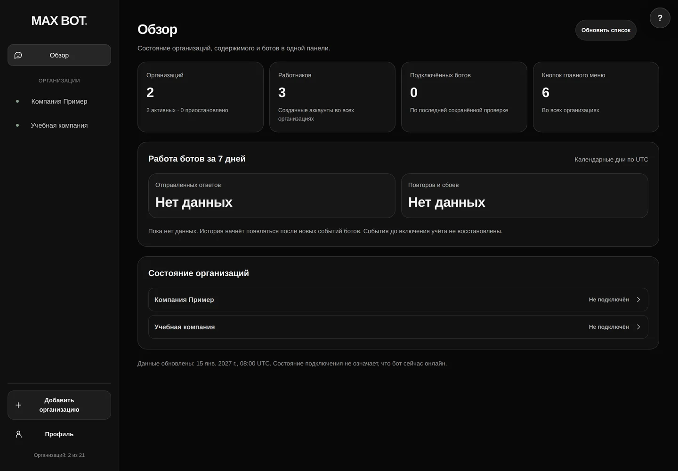
Task: Click the user profile icon
Action: 18,434
